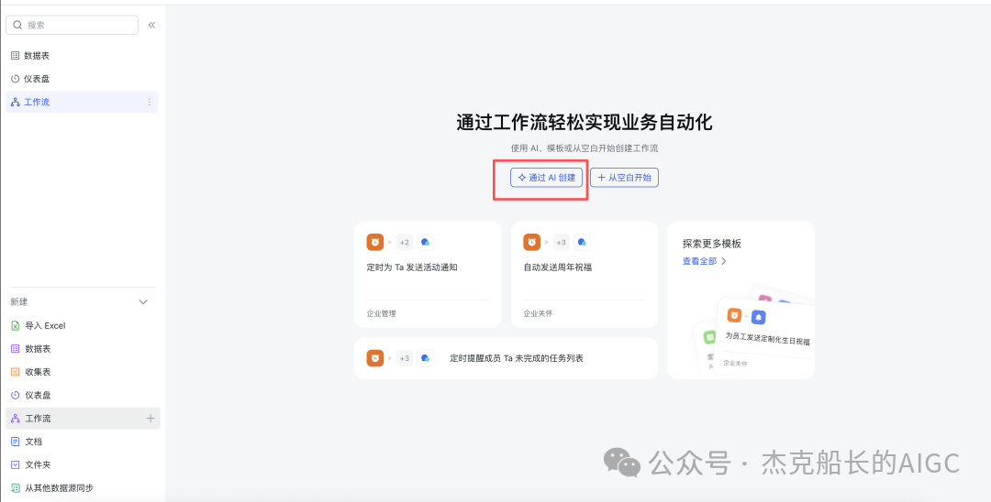Viewport: 991px width, 502px height.
Task: Click the 企业管理 category label
Action: (381, 313)
